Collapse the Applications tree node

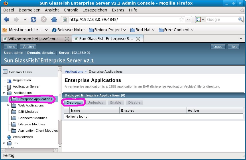tap(4, 93)
